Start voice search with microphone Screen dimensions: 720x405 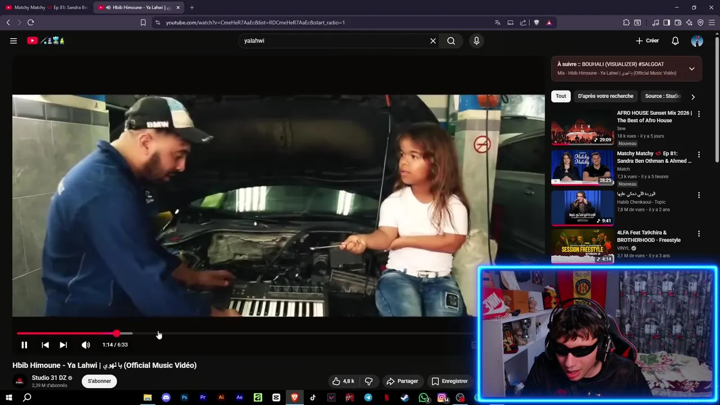(x=476, y=40)
